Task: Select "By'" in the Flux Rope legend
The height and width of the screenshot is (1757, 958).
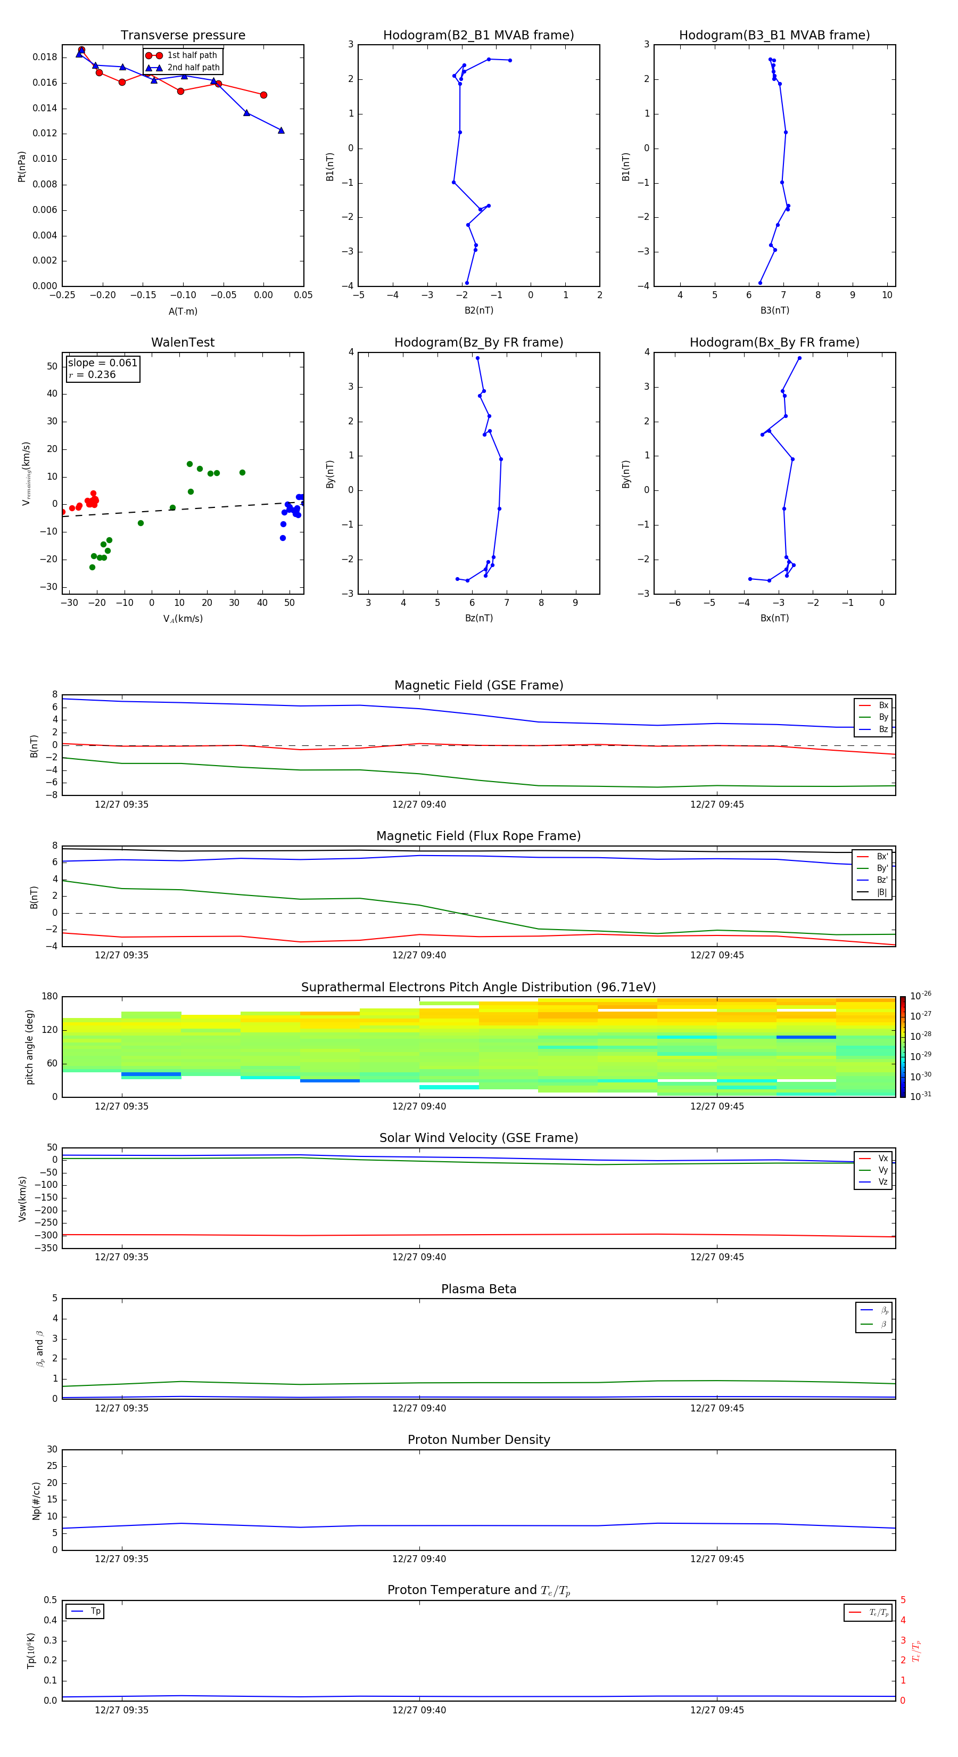Action: pos(873,868)
